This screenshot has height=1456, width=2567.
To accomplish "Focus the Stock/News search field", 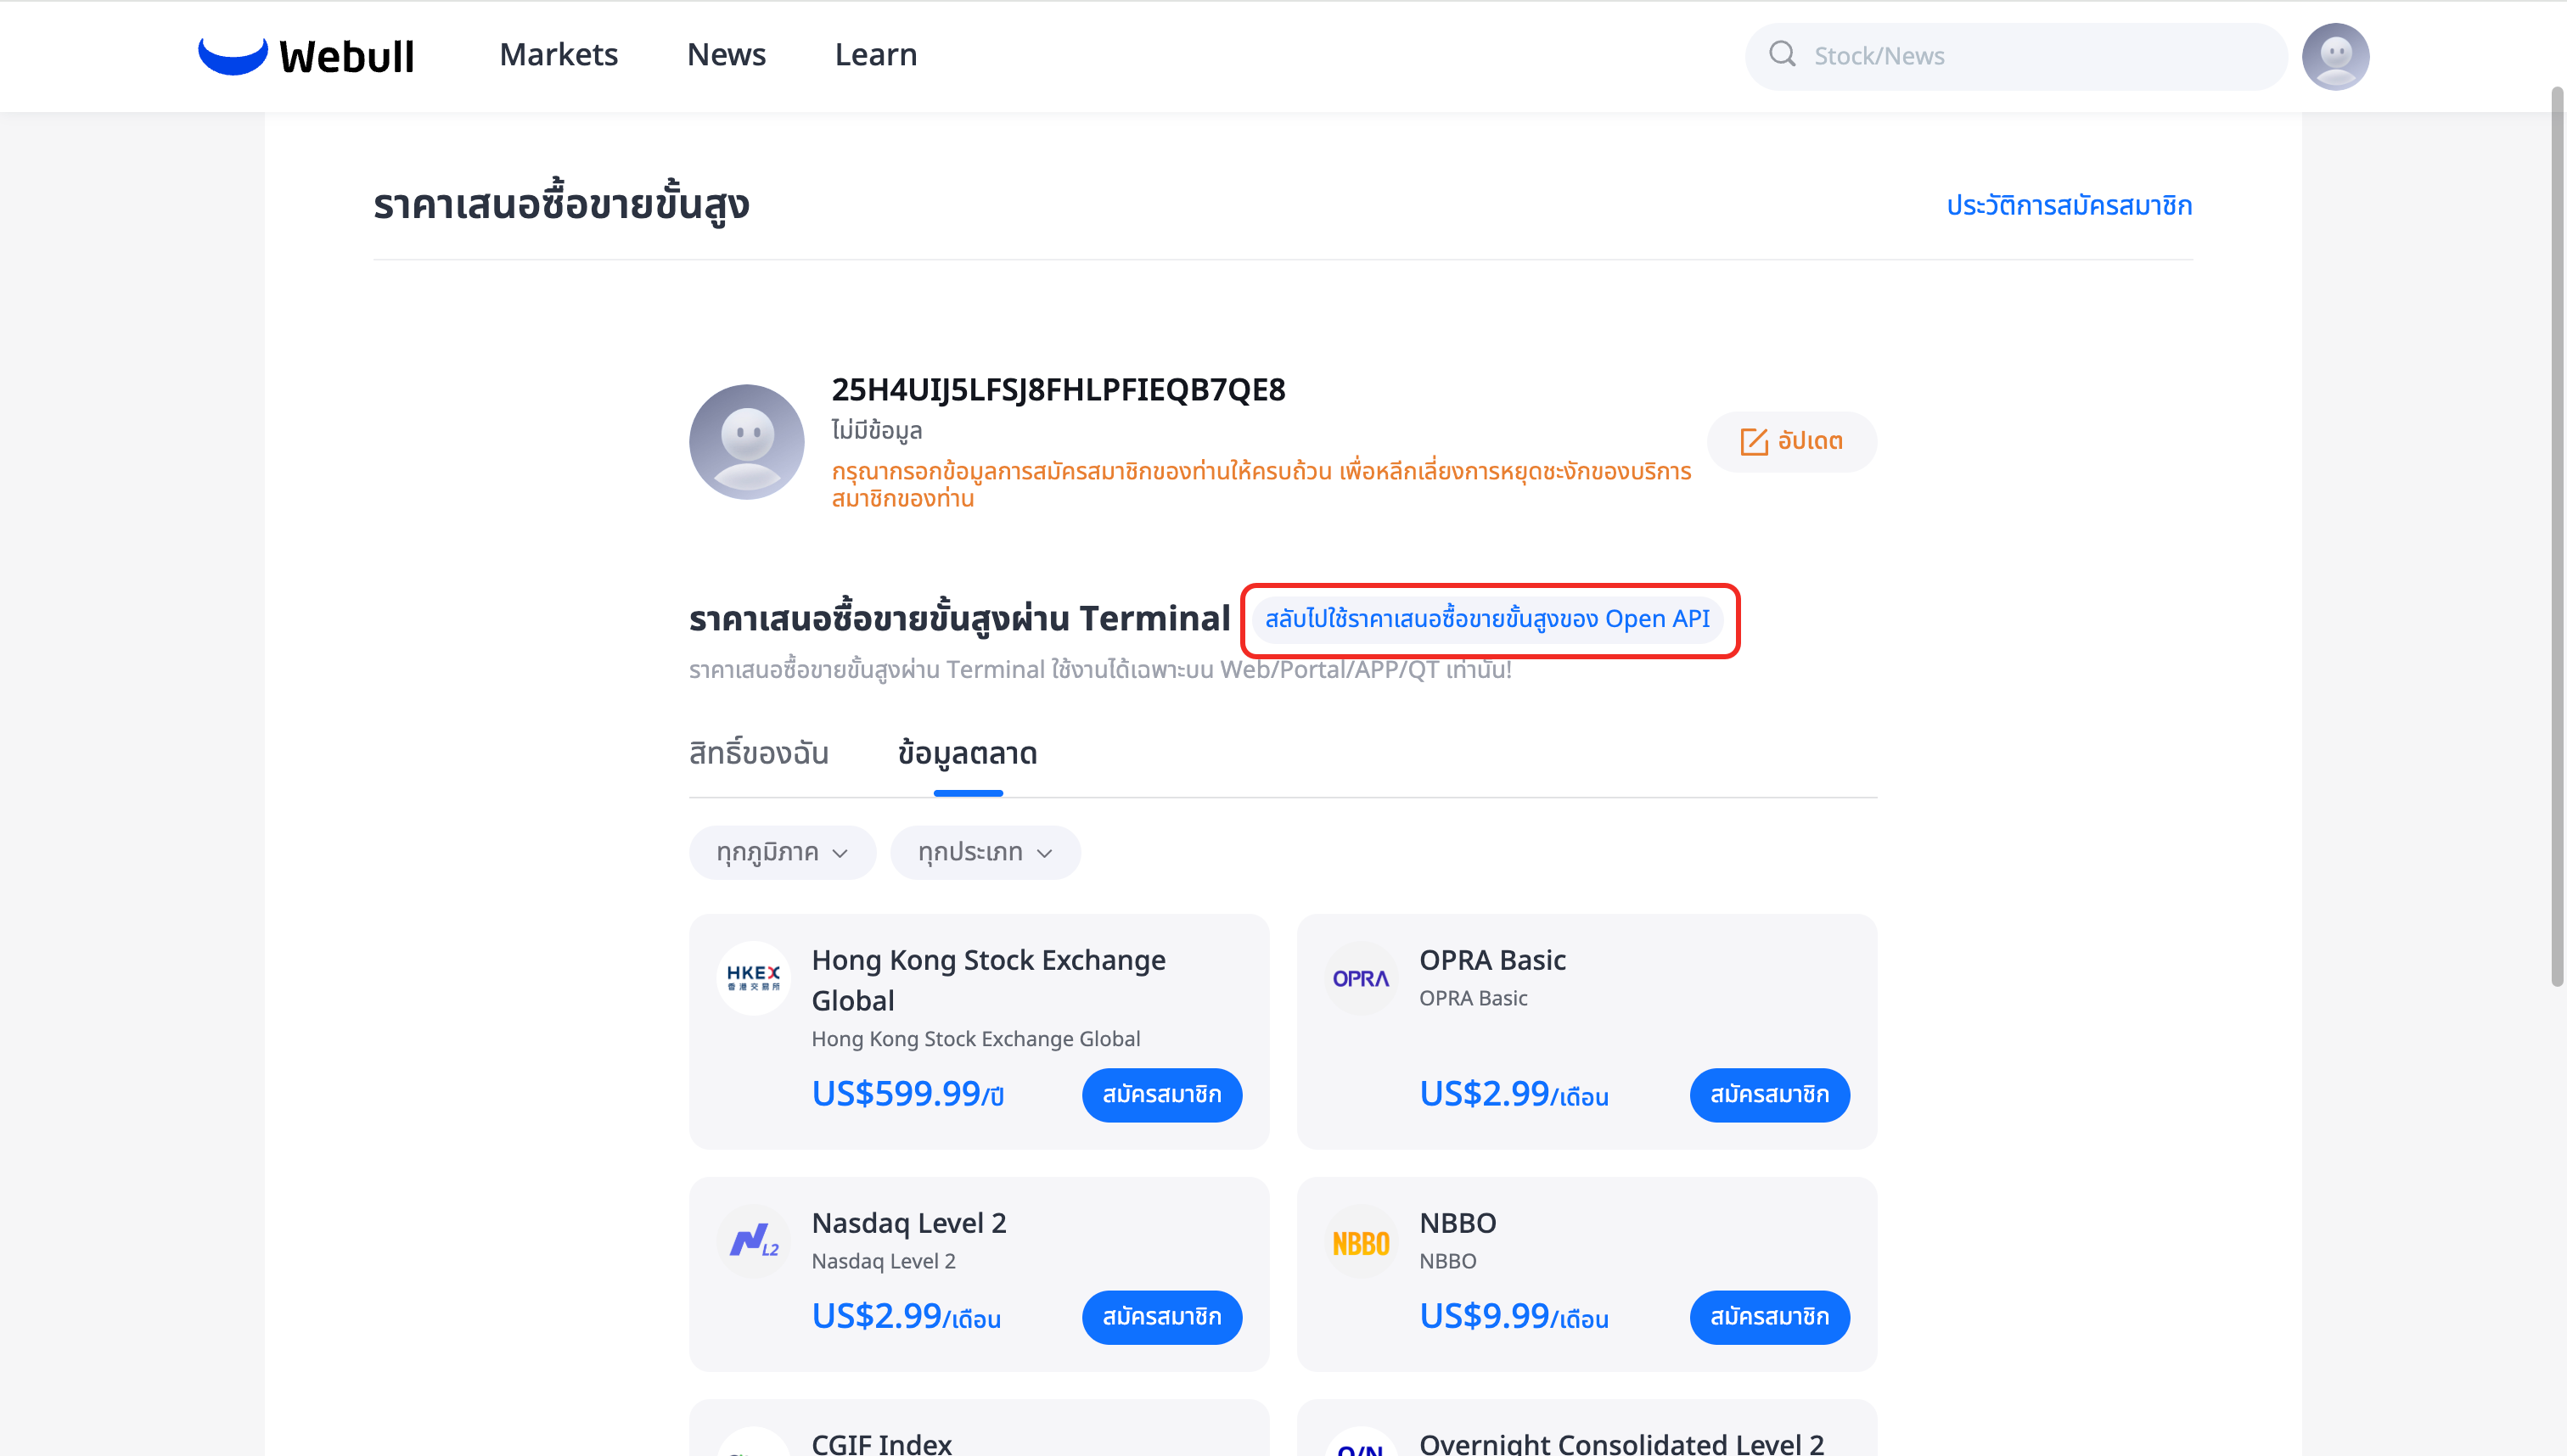I will pyautogui.click(x=2016, y=56).
